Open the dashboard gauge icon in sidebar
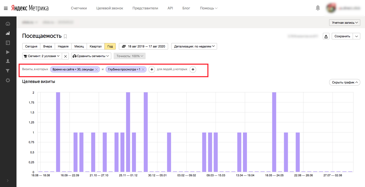 [x=8, y=24]
